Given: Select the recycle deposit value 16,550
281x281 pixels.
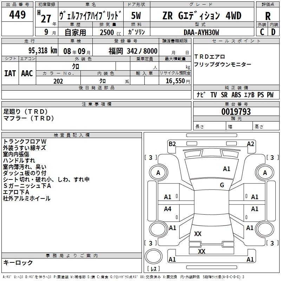Looking at the screenshot, I should click(175, 81).
